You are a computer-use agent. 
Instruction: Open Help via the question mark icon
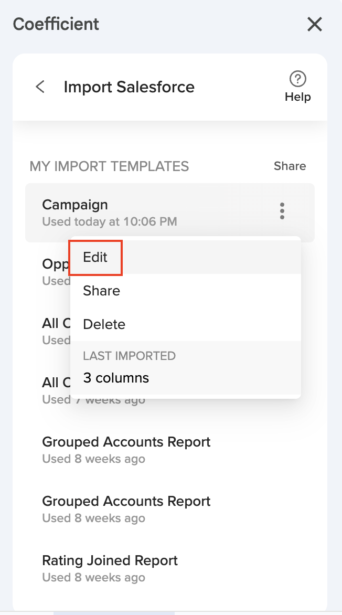pyautogui.click(x=297, y=79)
